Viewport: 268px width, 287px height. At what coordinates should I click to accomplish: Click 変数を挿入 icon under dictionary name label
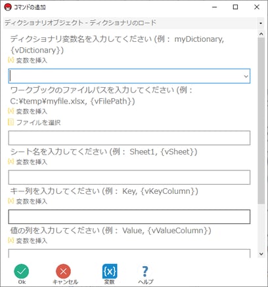click(11, 60)
